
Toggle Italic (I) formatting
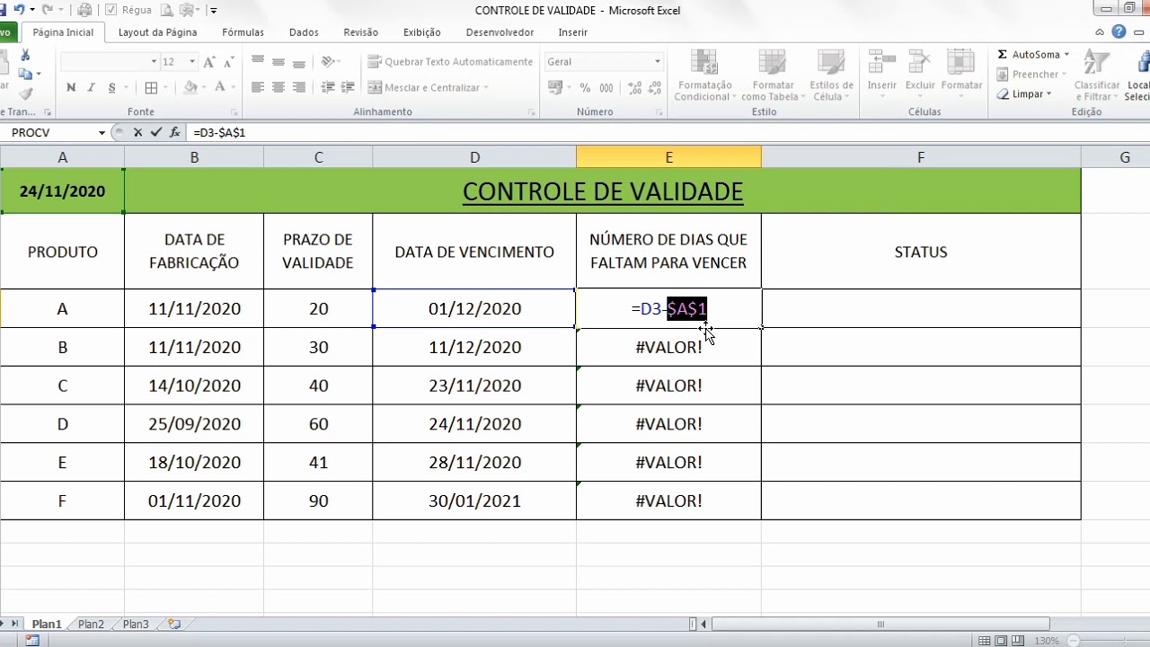91,87
